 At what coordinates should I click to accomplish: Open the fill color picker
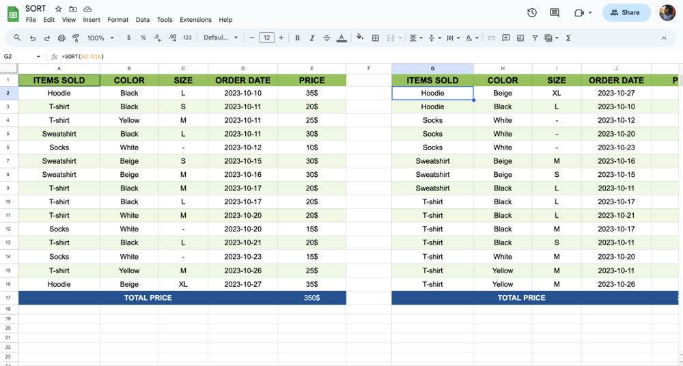(x=360, y=38)
